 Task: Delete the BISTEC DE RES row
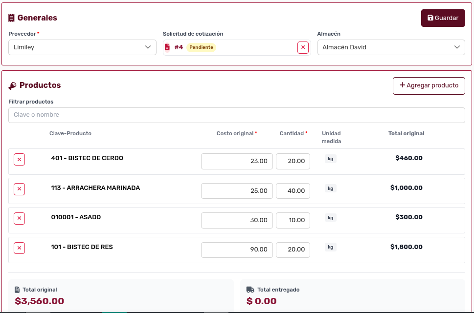click(19, 248)
